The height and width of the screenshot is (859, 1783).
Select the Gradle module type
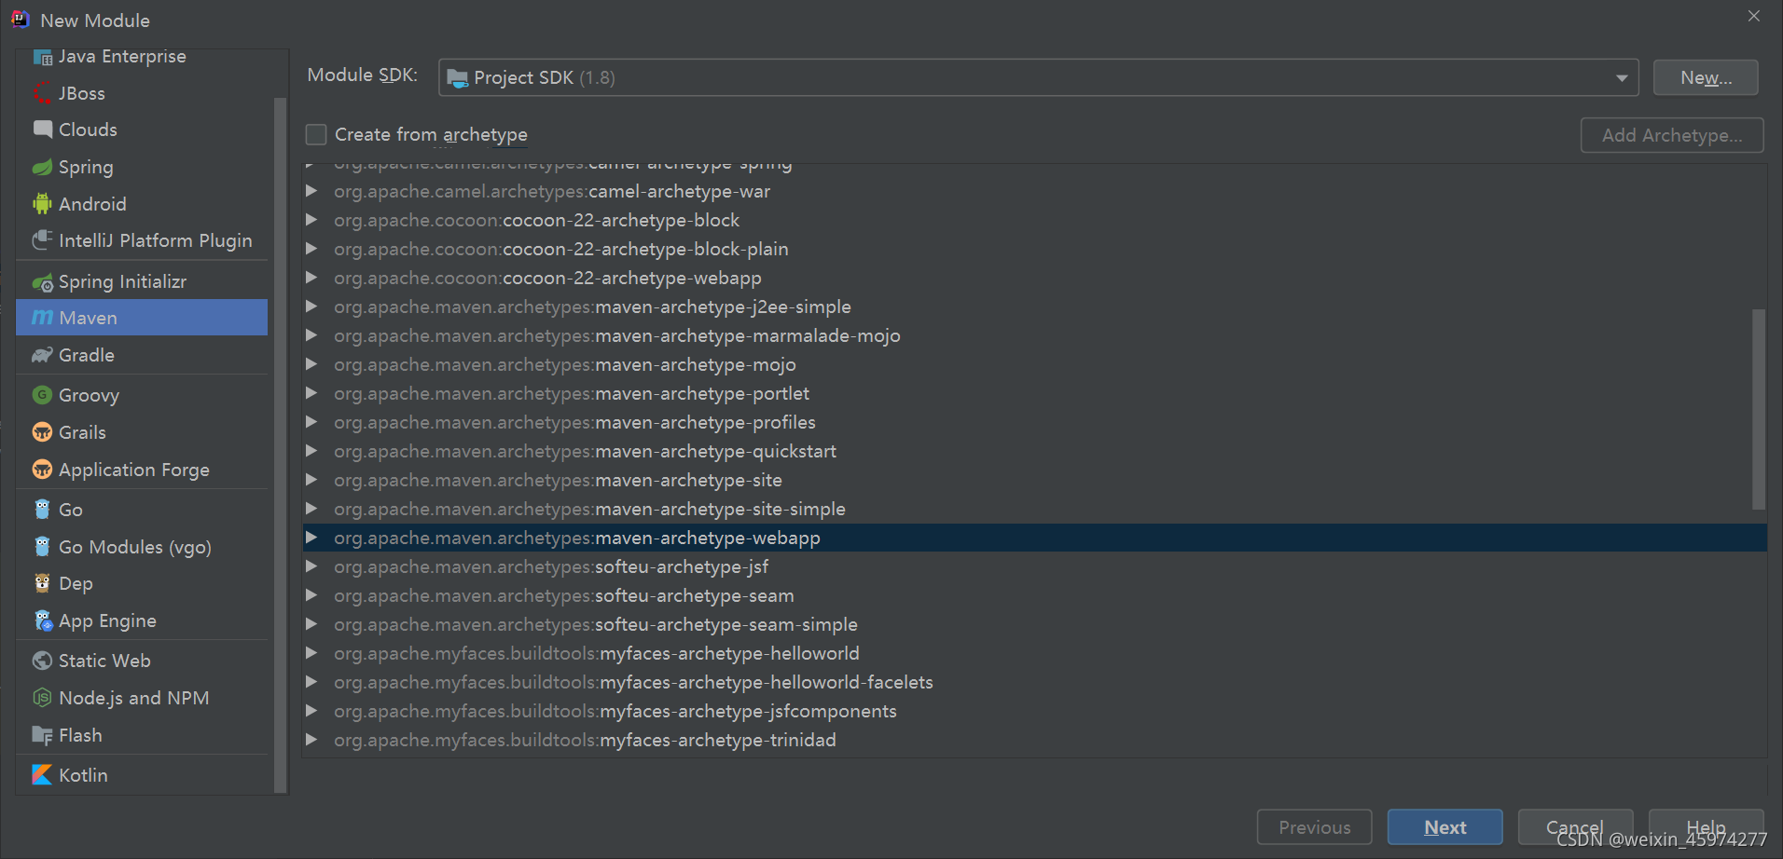pyautogui.click(x=86, y=355)
